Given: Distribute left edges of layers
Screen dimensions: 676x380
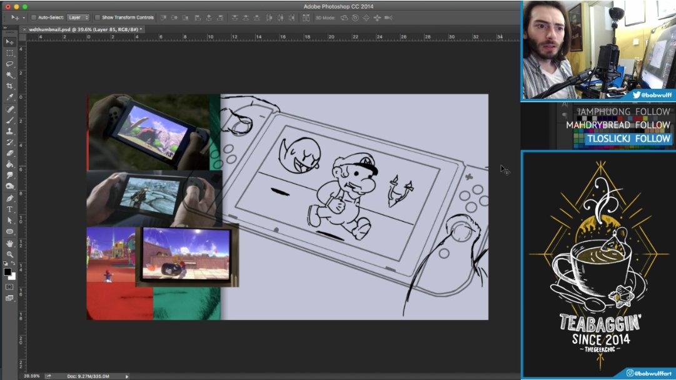Looking at the screenshot, I should (269, 17).
